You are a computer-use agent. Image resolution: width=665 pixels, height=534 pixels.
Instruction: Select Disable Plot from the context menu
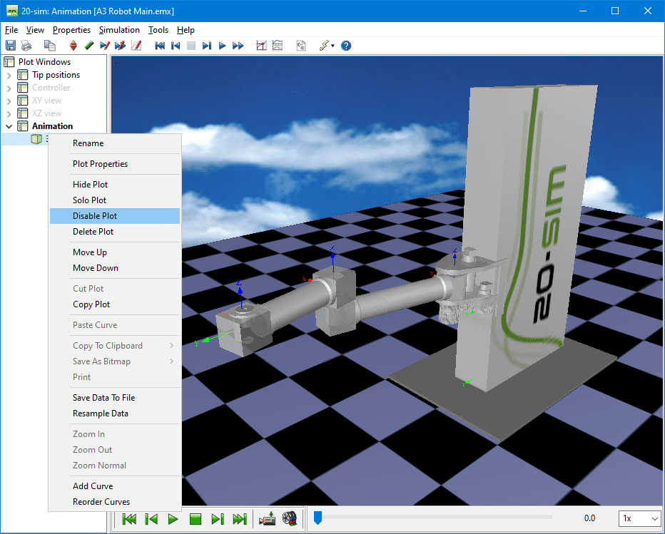[95, 216]
